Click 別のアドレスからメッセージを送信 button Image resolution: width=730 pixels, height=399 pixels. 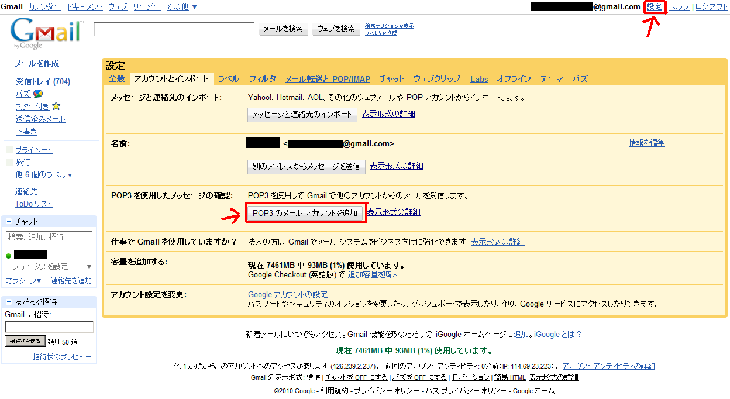tap(307, 167)
